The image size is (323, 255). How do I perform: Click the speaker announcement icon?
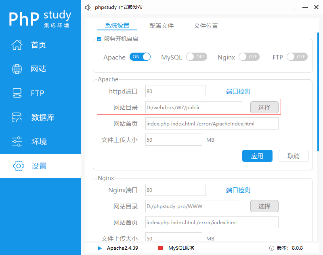tap(88, 7)
